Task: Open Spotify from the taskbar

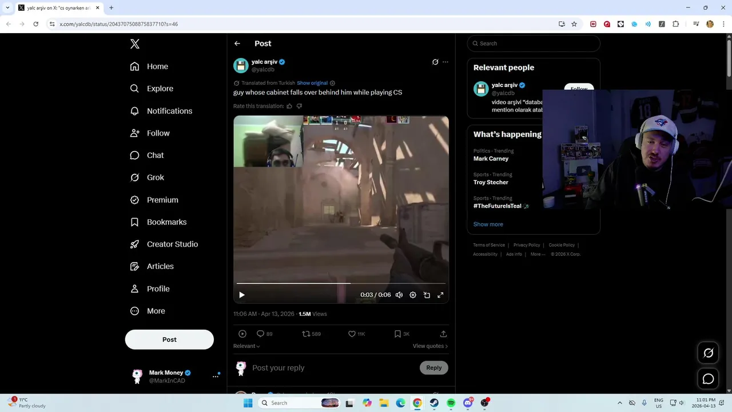Action: (451, 403)
